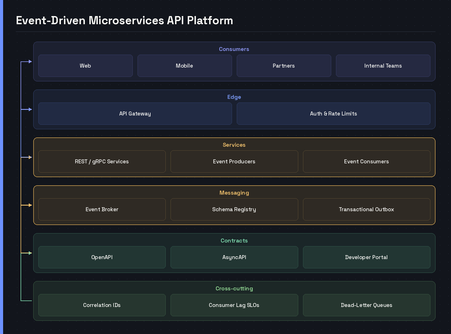Click the API Gateway box
Screen dimensions: 451x334
[x=135, y=113]
